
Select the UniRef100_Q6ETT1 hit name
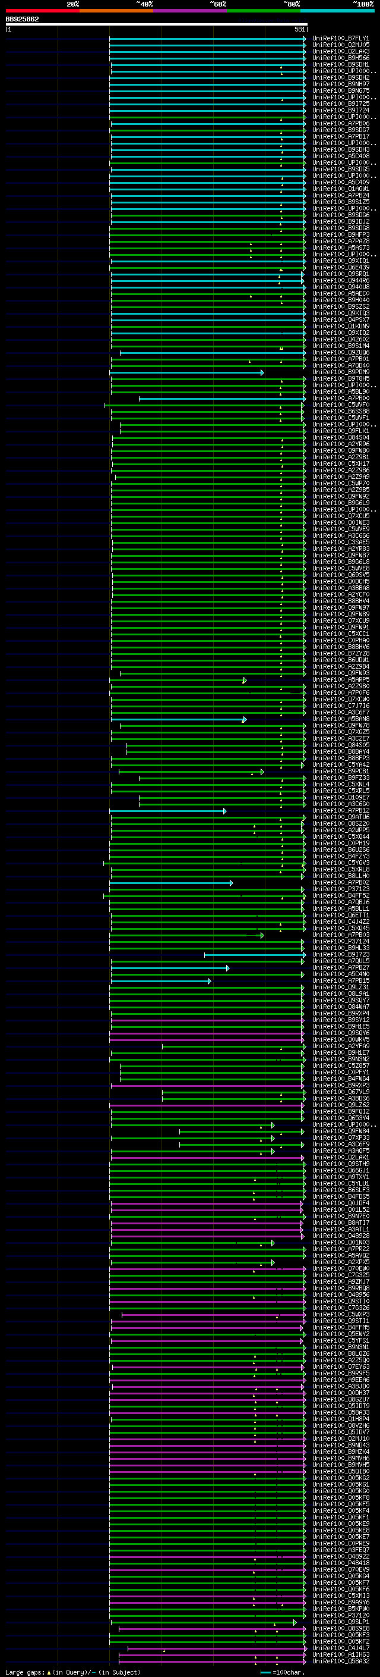pyautogui.click(x=340, y=916)
